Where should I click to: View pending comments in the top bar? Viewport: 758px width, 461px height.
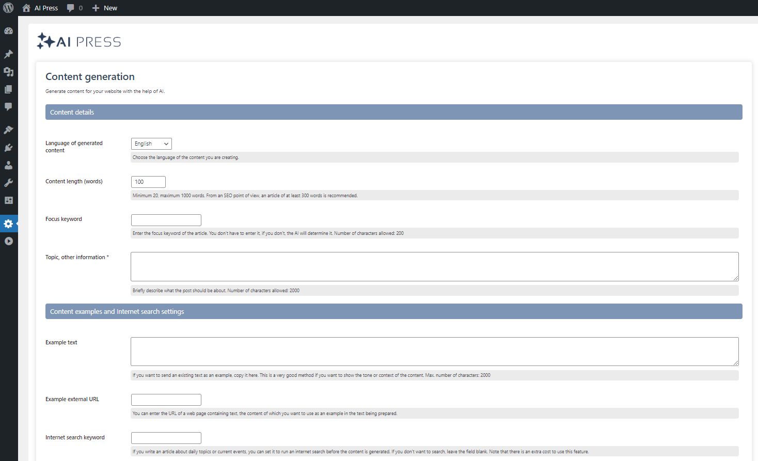pos(75,8)
